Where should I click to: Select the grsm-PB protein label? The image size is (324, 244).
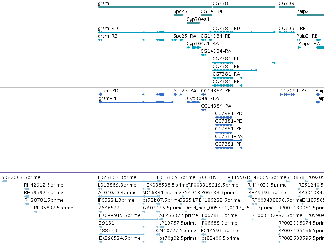pos(108,98)
